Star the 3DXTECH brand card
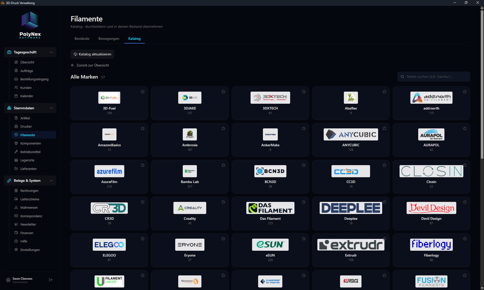Viewport: 484px width, 290px height. tap(304, 92)
